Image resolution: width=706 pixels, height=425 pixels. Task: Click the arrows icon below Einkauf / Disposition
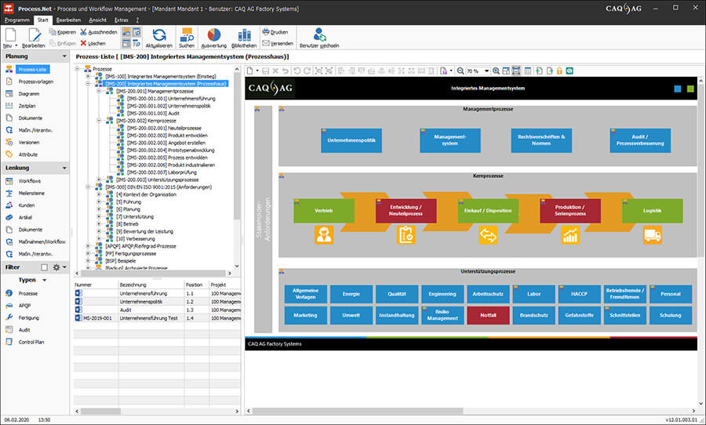pos(488,234)
